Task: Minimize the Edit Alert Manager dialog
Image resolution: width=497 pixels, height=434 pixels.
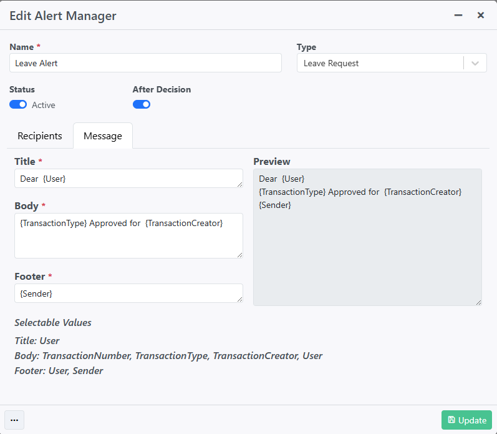Action: [x=458, y=15]
